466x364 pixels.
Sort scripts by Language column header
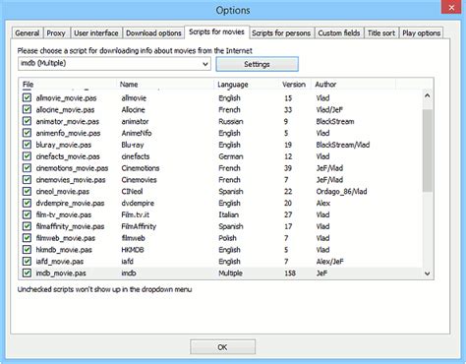coord(247,85)
